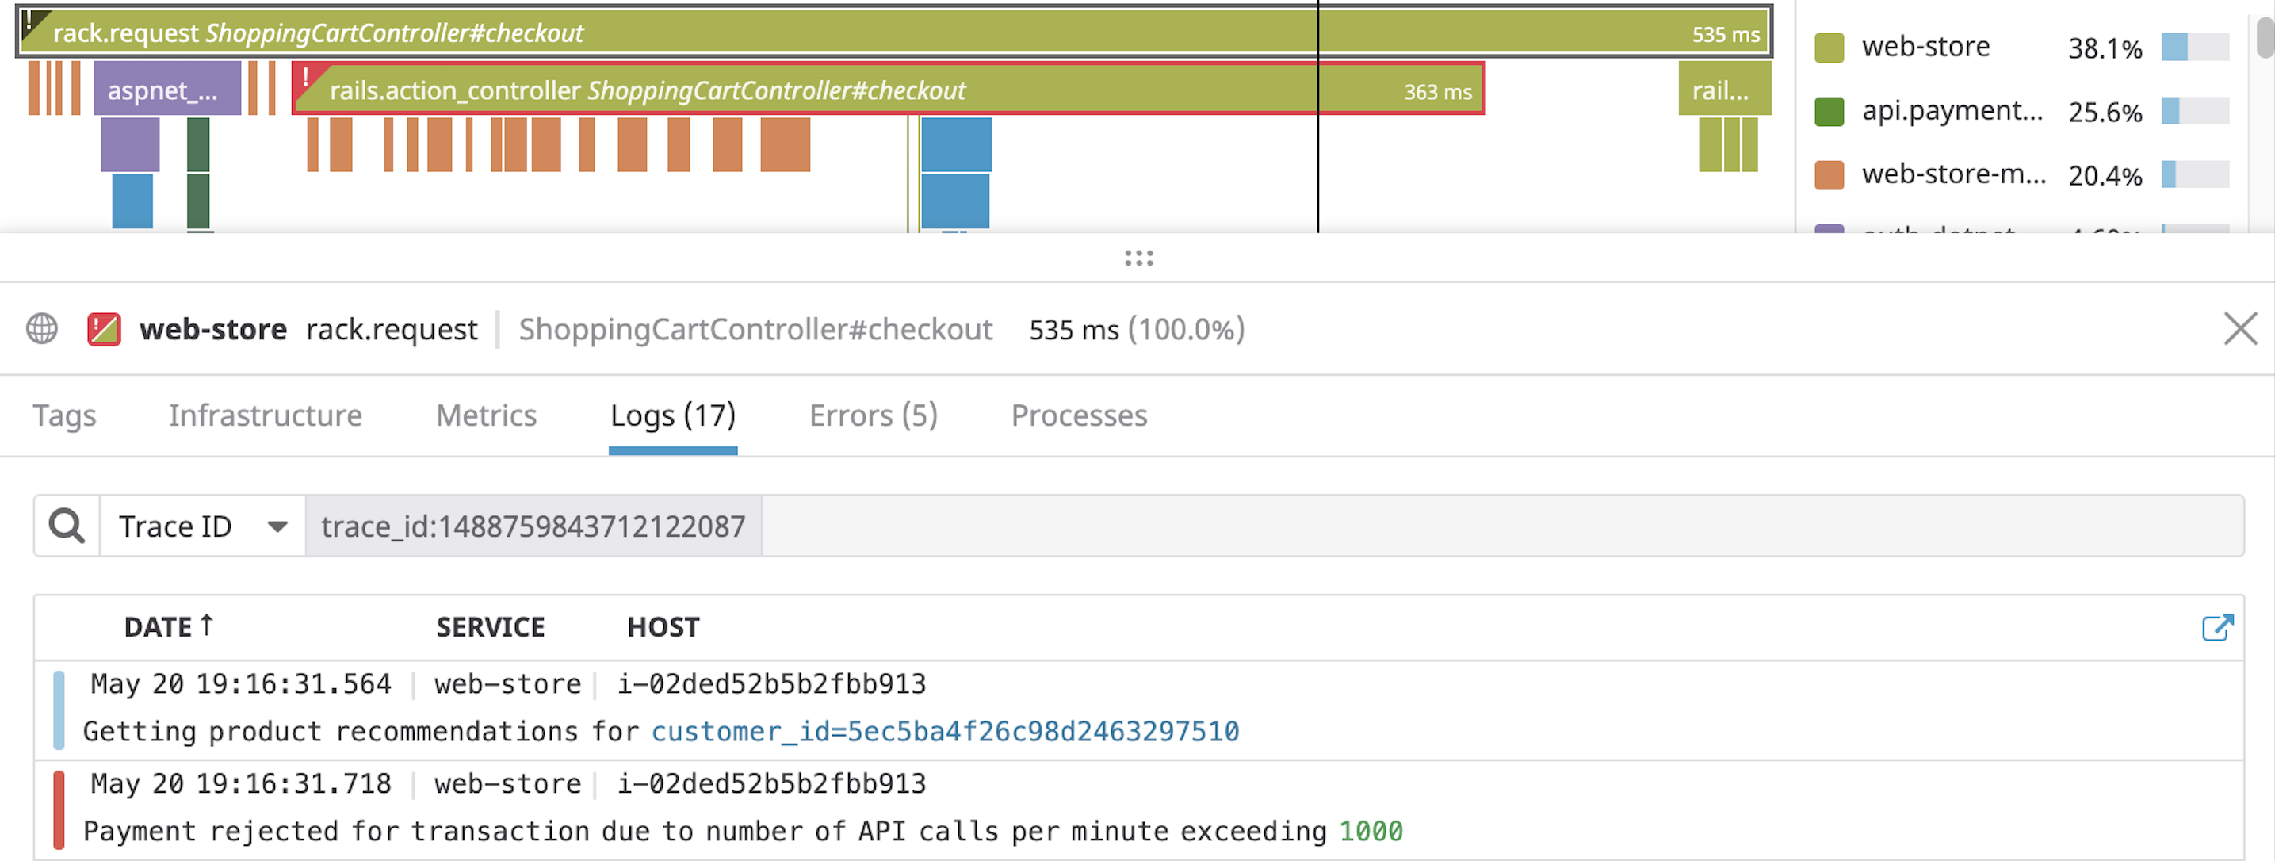Switch to the Errors (5) tab
Screen dimensions: 2275x861
(872, 415)
